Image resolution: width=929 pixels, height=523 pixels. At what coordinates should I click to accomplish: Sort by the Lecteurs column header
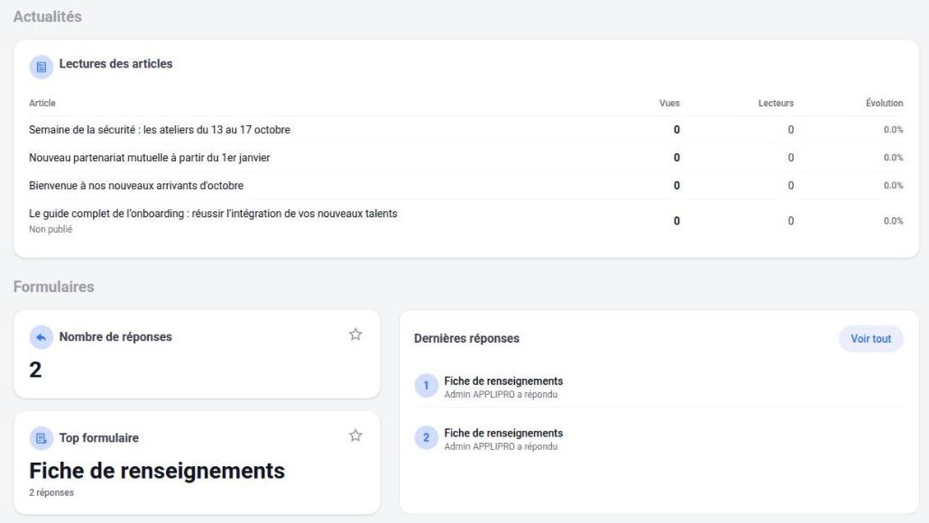[x=776, y=103]
